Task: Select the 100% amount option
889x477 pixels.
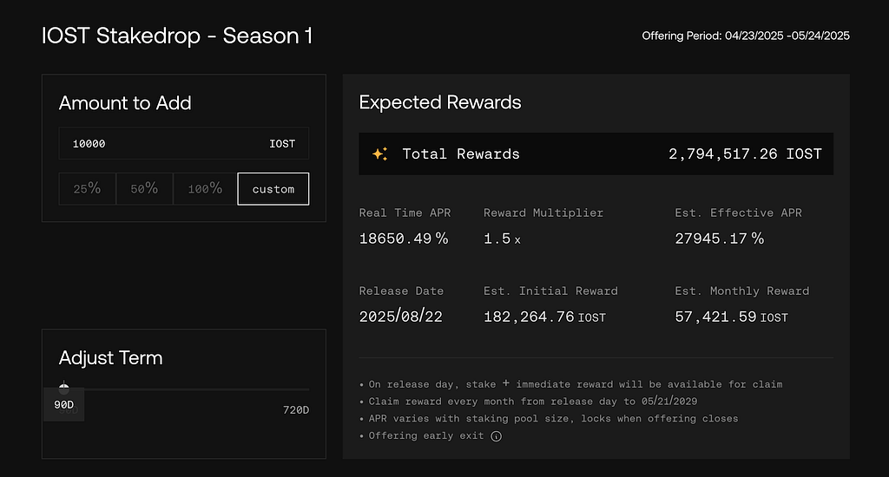Action: tap(205, 189)
